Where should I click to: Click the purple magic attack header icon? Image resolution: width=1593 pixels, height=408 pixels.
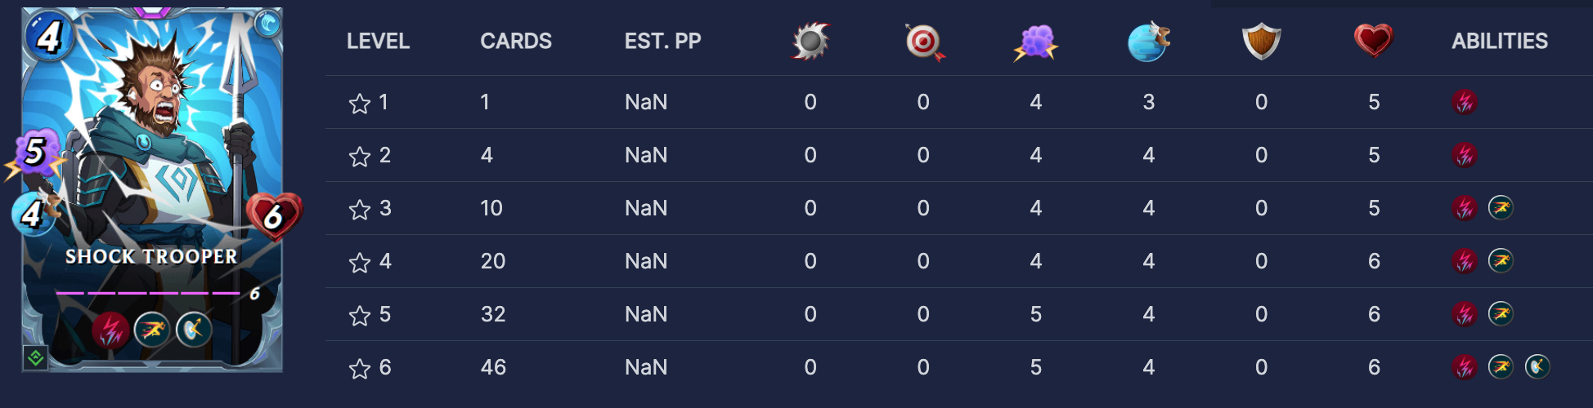coord(1036,42)
